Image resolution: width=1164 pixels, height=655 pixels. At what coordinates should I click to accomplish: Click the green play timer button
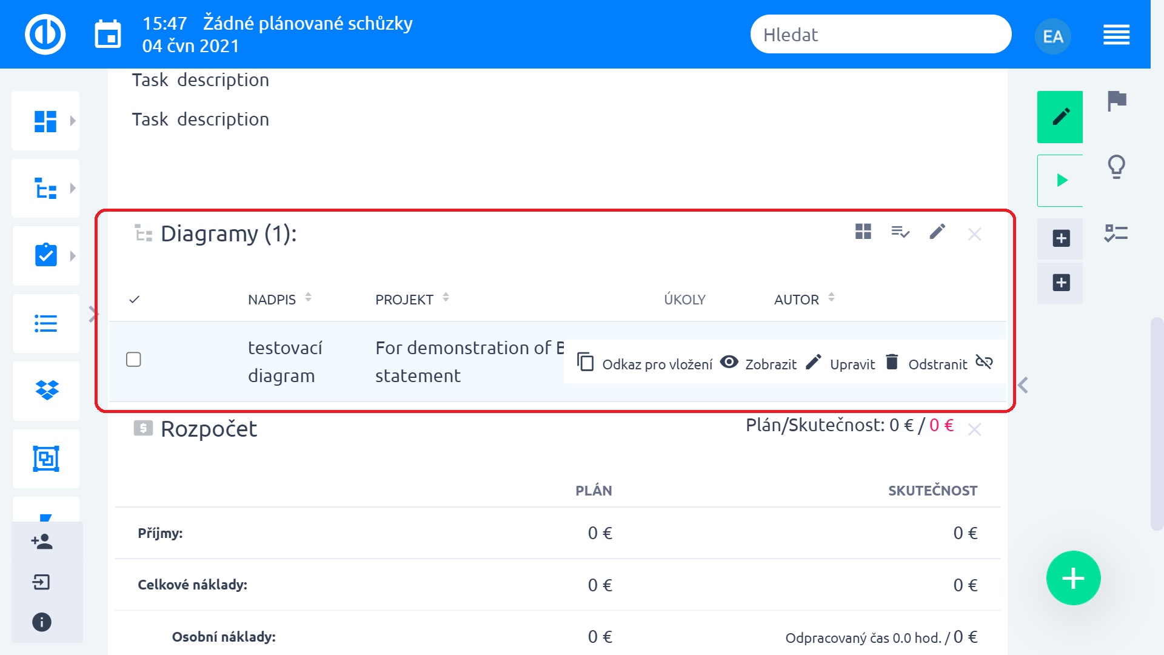point(1060,180)
